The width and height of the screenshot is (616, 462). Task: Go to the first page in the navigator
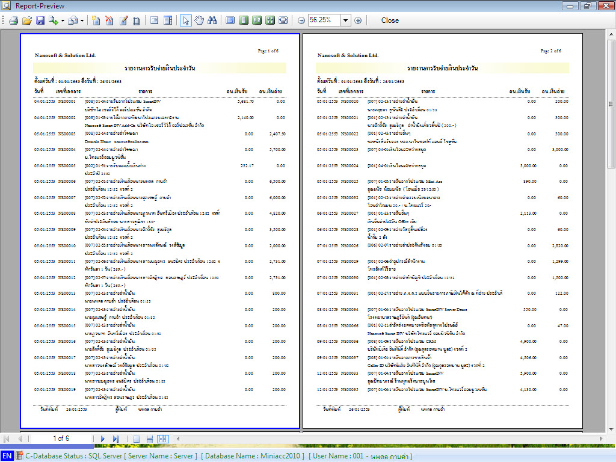click(x=7, y=439)
